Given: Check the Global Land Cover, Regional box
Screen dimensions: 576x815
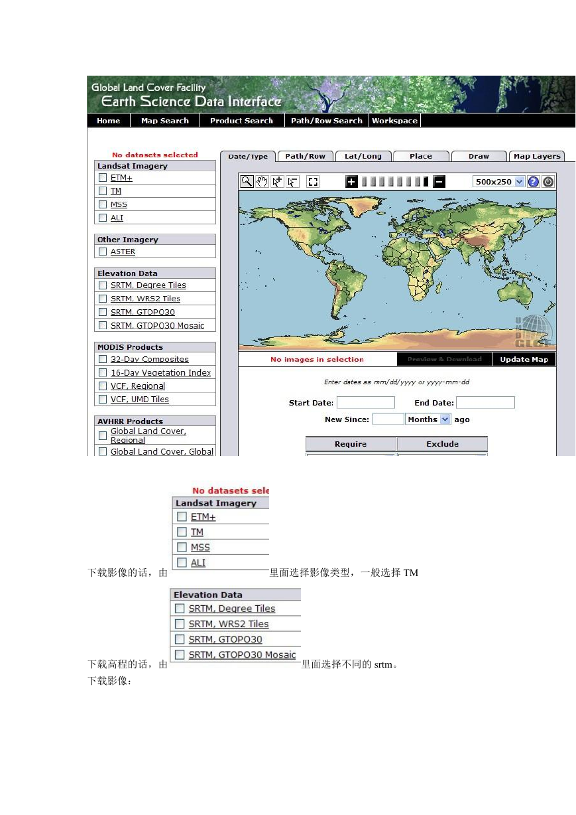Looking at the screenshot, I should [x=103, y=435].
